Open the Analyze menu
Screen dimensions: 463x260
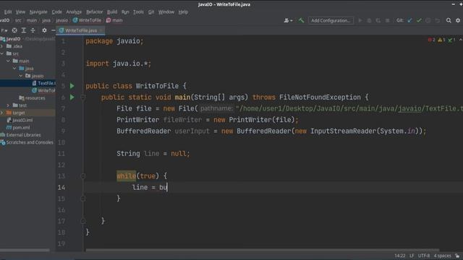(74, 12)
